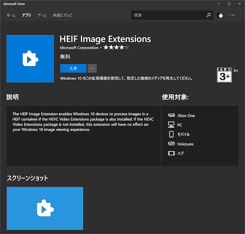Click the 使用対象: heading
This screenshot has height=234, width=245.
[x=175, y=97]
